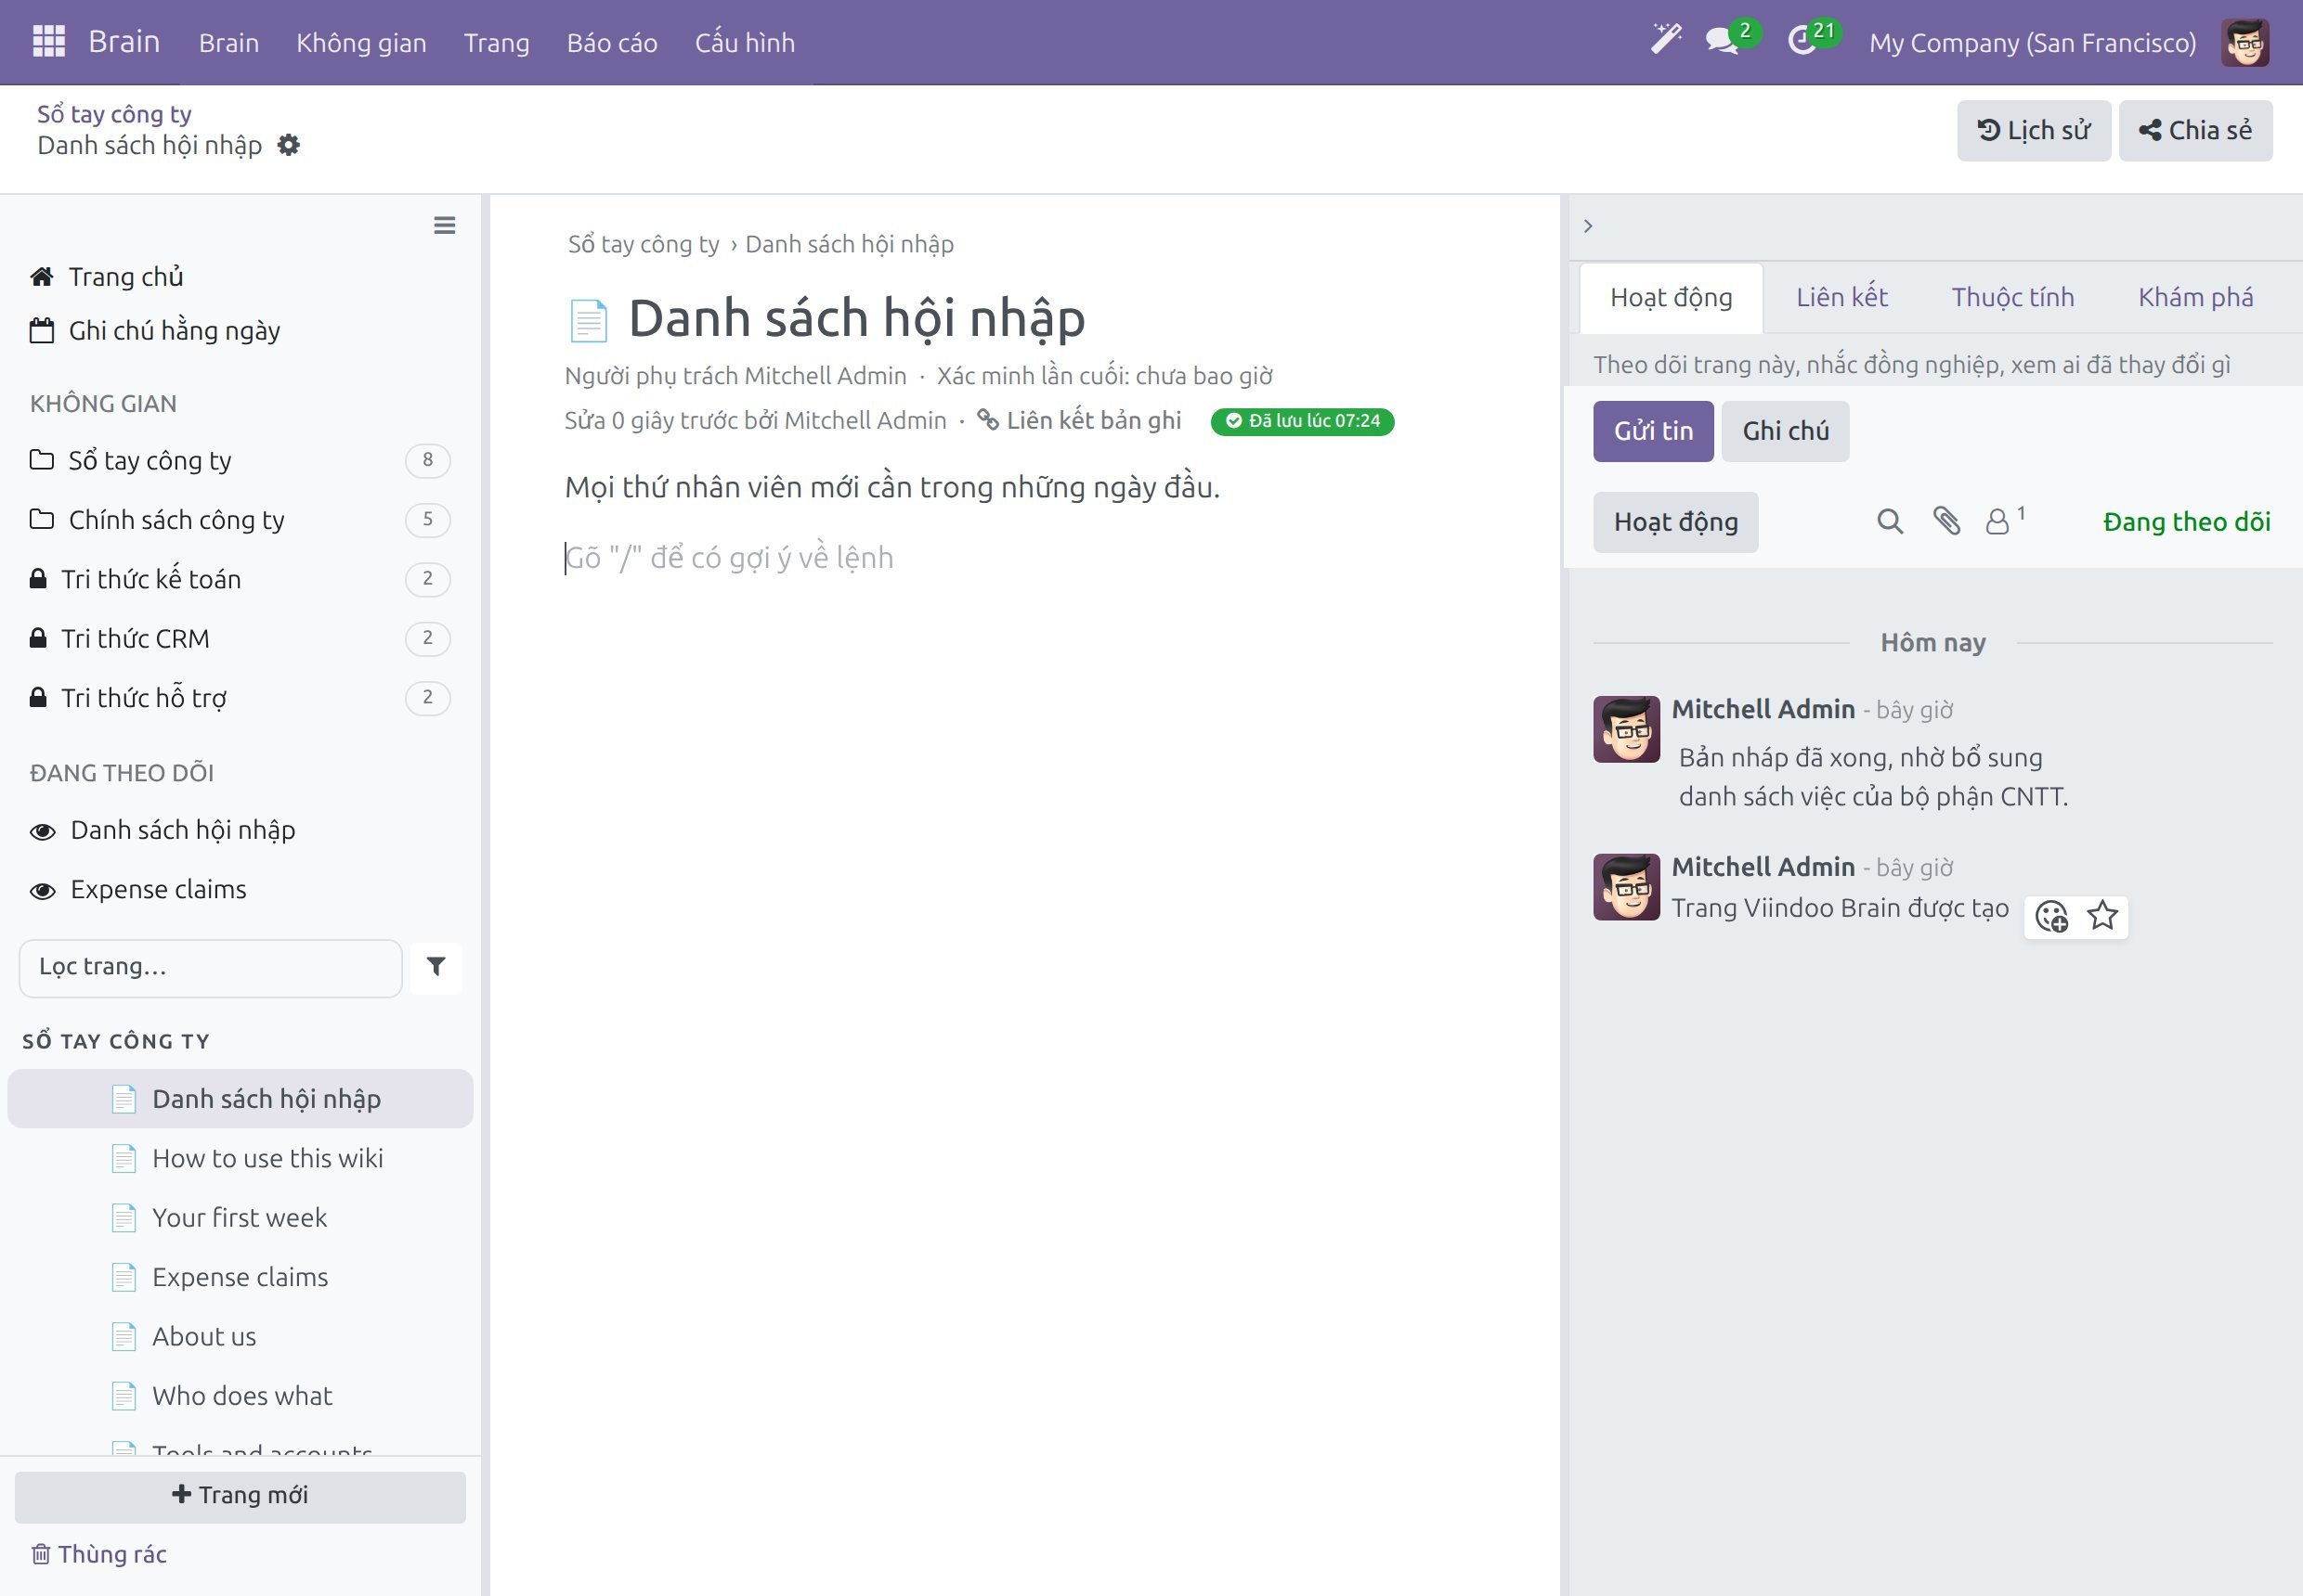Open the conversations icon with badge 2
This screenshot has width=2303, height=1596.
(x=1723, y=42)
